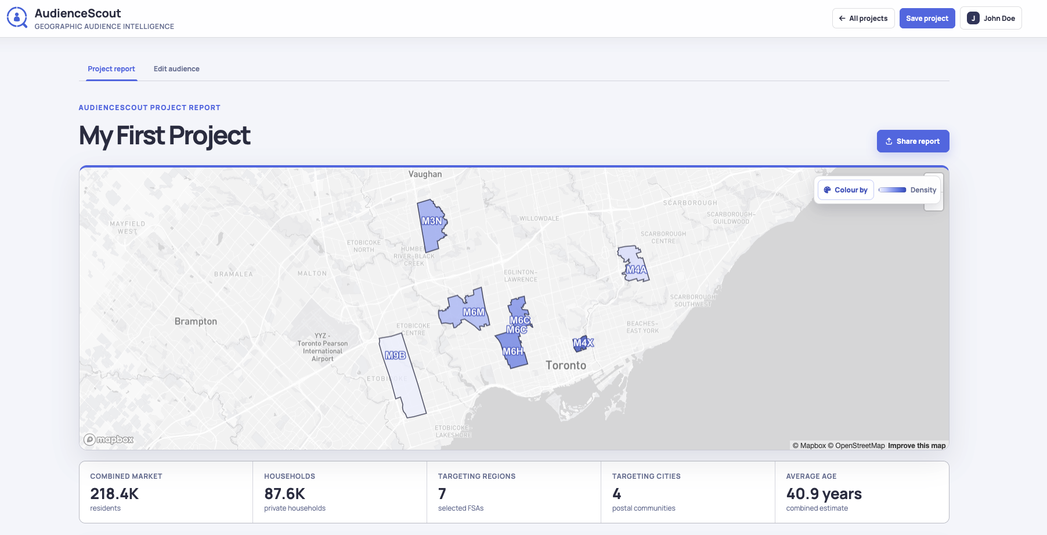Click the Improve this map link
Viewport: 1047px width, 535px height.
click(916, 446)
